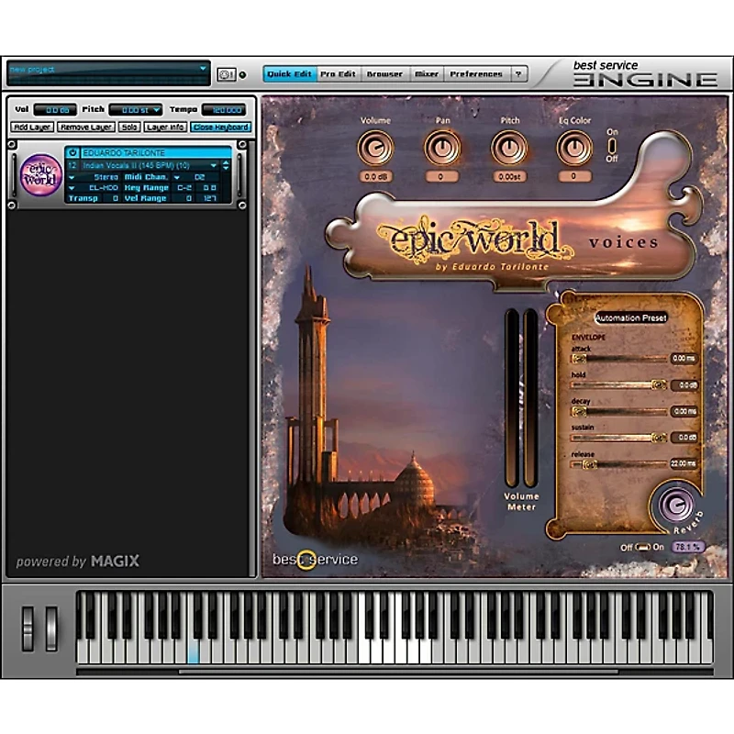Open the new project dropdown
This screenshot has width=734, height=734.
click(x=203, y=69)
